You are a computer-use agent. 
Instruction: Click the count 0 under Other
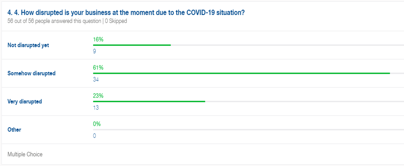95,136
